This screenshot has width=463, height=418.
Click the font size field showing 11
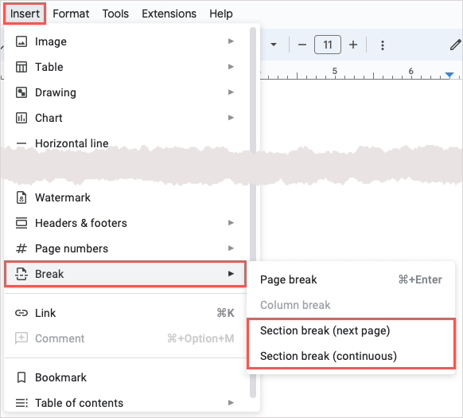pyautogui.click(x=328, y=45)
